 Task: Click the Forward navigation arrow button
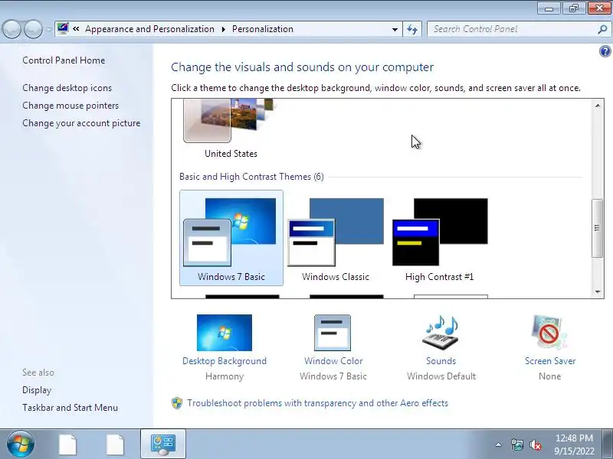click(x=33, y=29)
